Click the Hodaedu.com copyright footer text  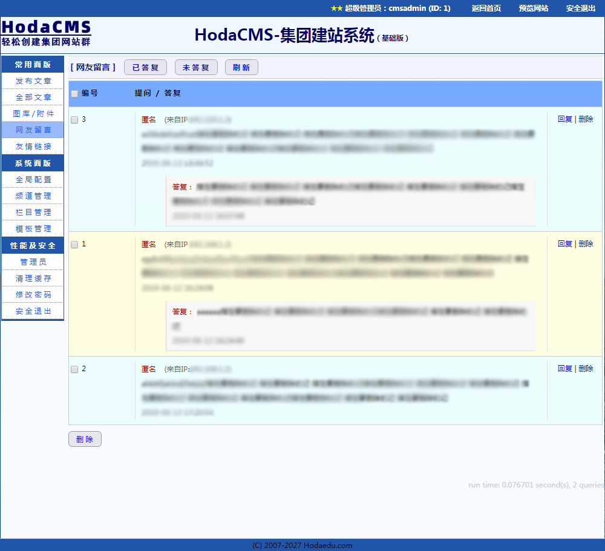[x=302, y=545]
